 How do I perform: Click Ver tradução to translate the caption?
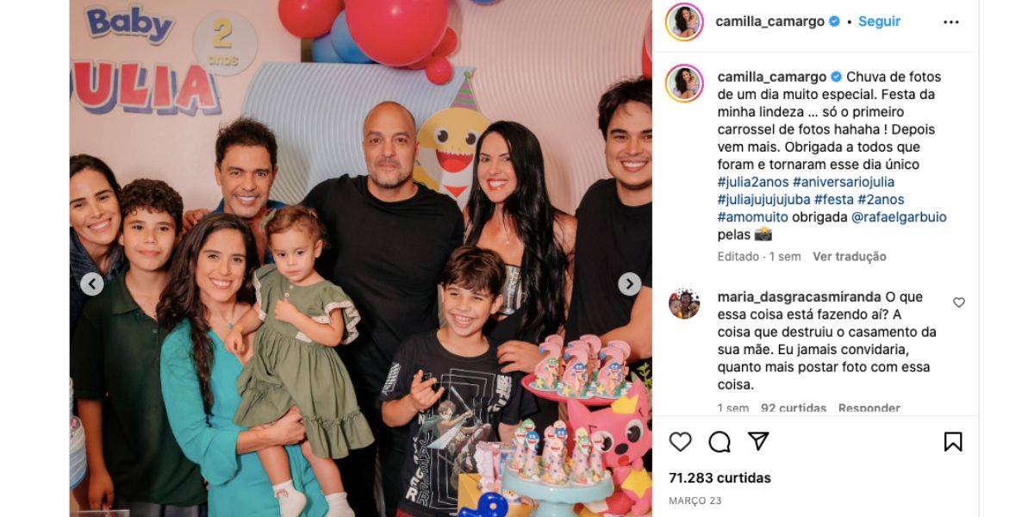coord(850,257)
